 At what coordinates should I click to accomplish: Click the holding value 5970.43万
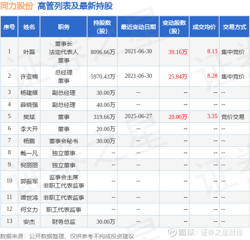[103, 77]
